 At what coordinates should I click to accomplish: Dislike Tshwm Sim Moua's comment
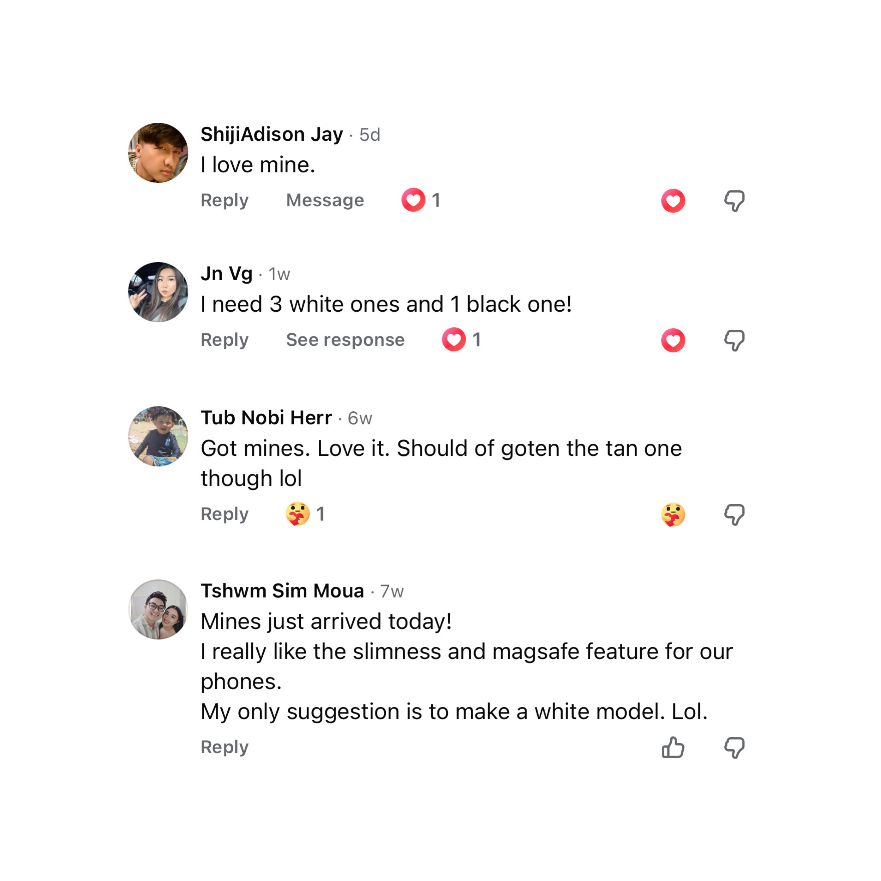(x=734, y=748)
